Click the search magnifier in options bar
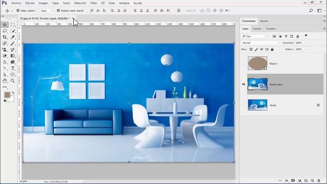This screenshot has height=184, width=327. point(311,10)
